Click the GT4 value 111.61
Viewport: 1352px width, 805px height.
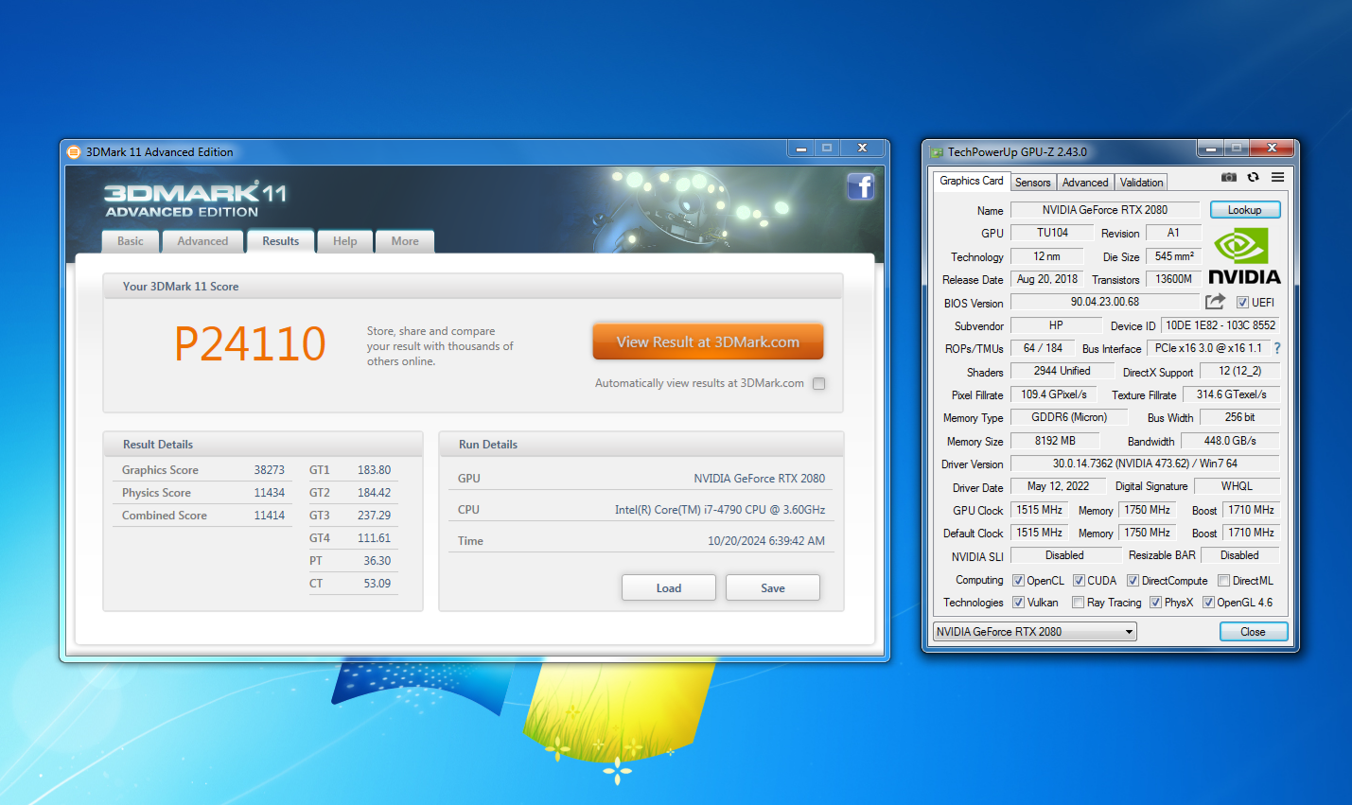[374, 538]
